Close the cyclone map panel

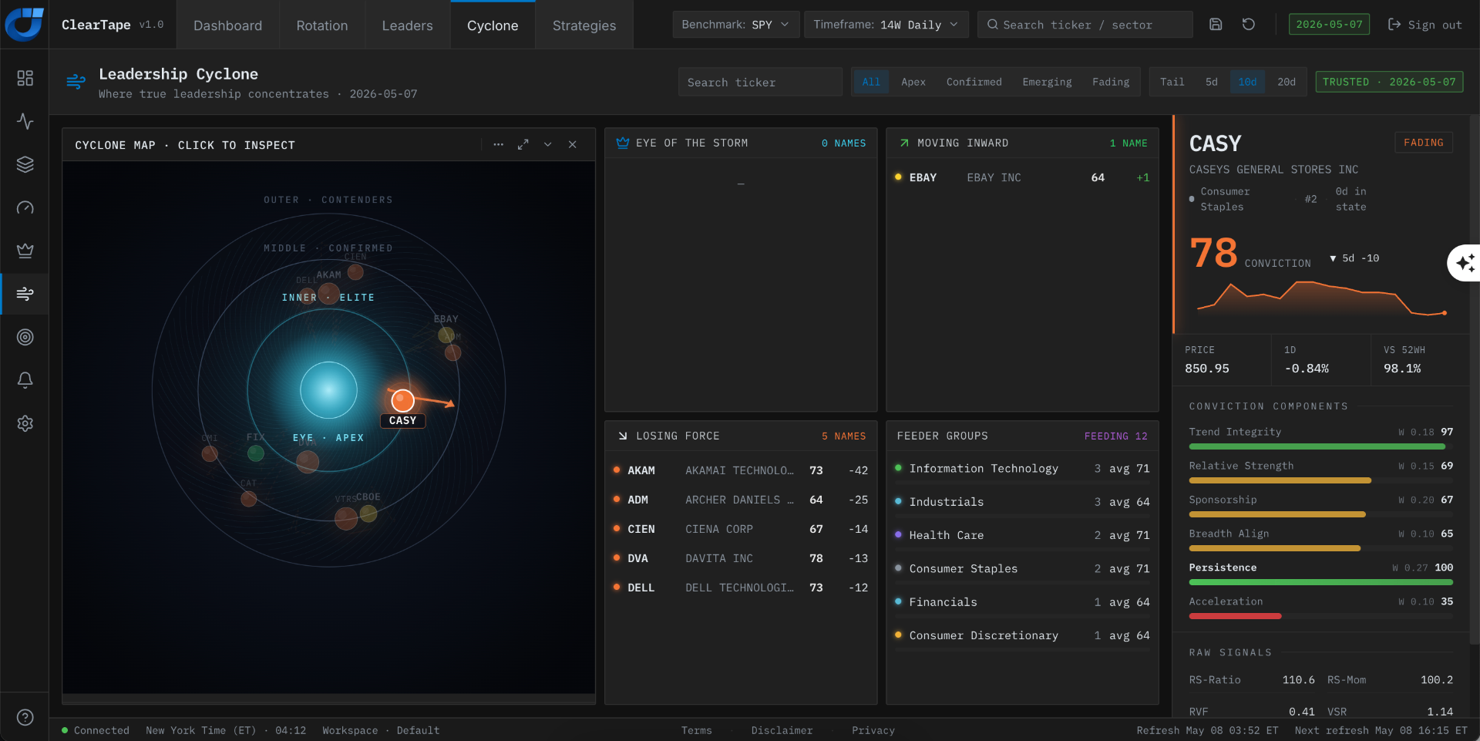[573, 144]
